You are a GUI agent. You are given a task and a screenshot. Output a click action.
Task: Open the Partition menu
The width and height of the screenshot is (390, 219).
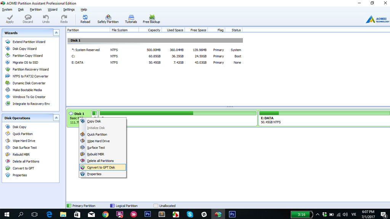pyautogui.click(x=35, y=10)
